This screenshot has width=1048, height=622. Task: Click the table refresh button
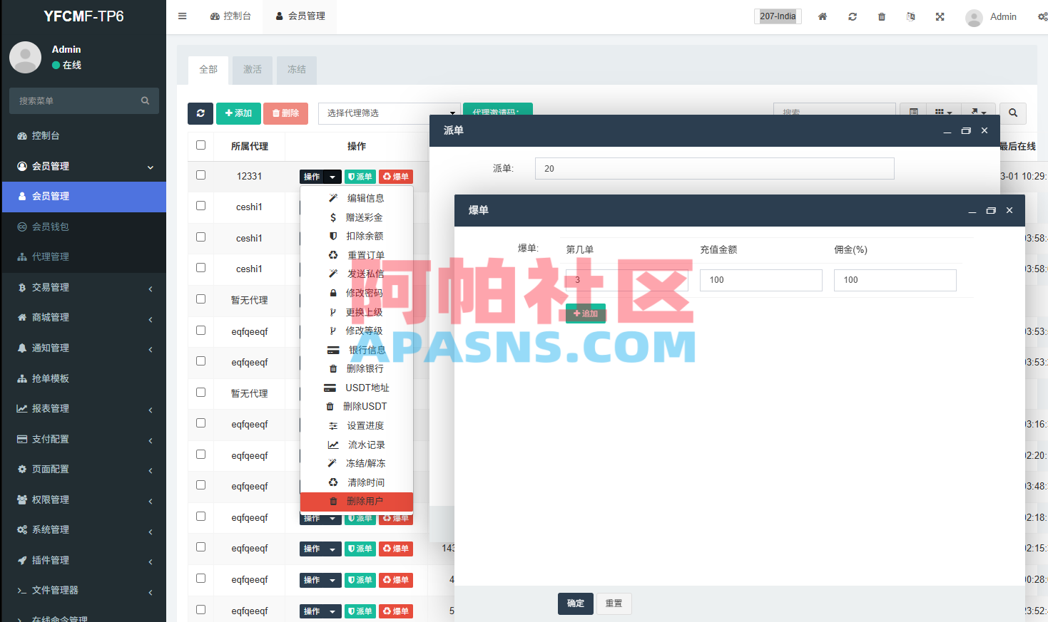coord(200,113)
